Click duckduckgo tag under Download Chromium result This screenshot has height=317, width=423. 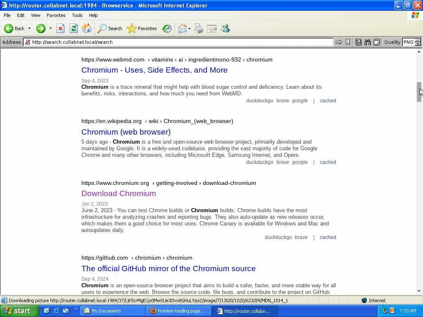(x=278, y=237)
